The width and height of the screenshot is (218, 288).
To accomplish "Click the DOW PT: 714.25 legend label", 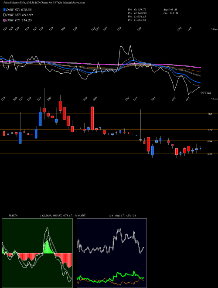I will pos(19,20).
